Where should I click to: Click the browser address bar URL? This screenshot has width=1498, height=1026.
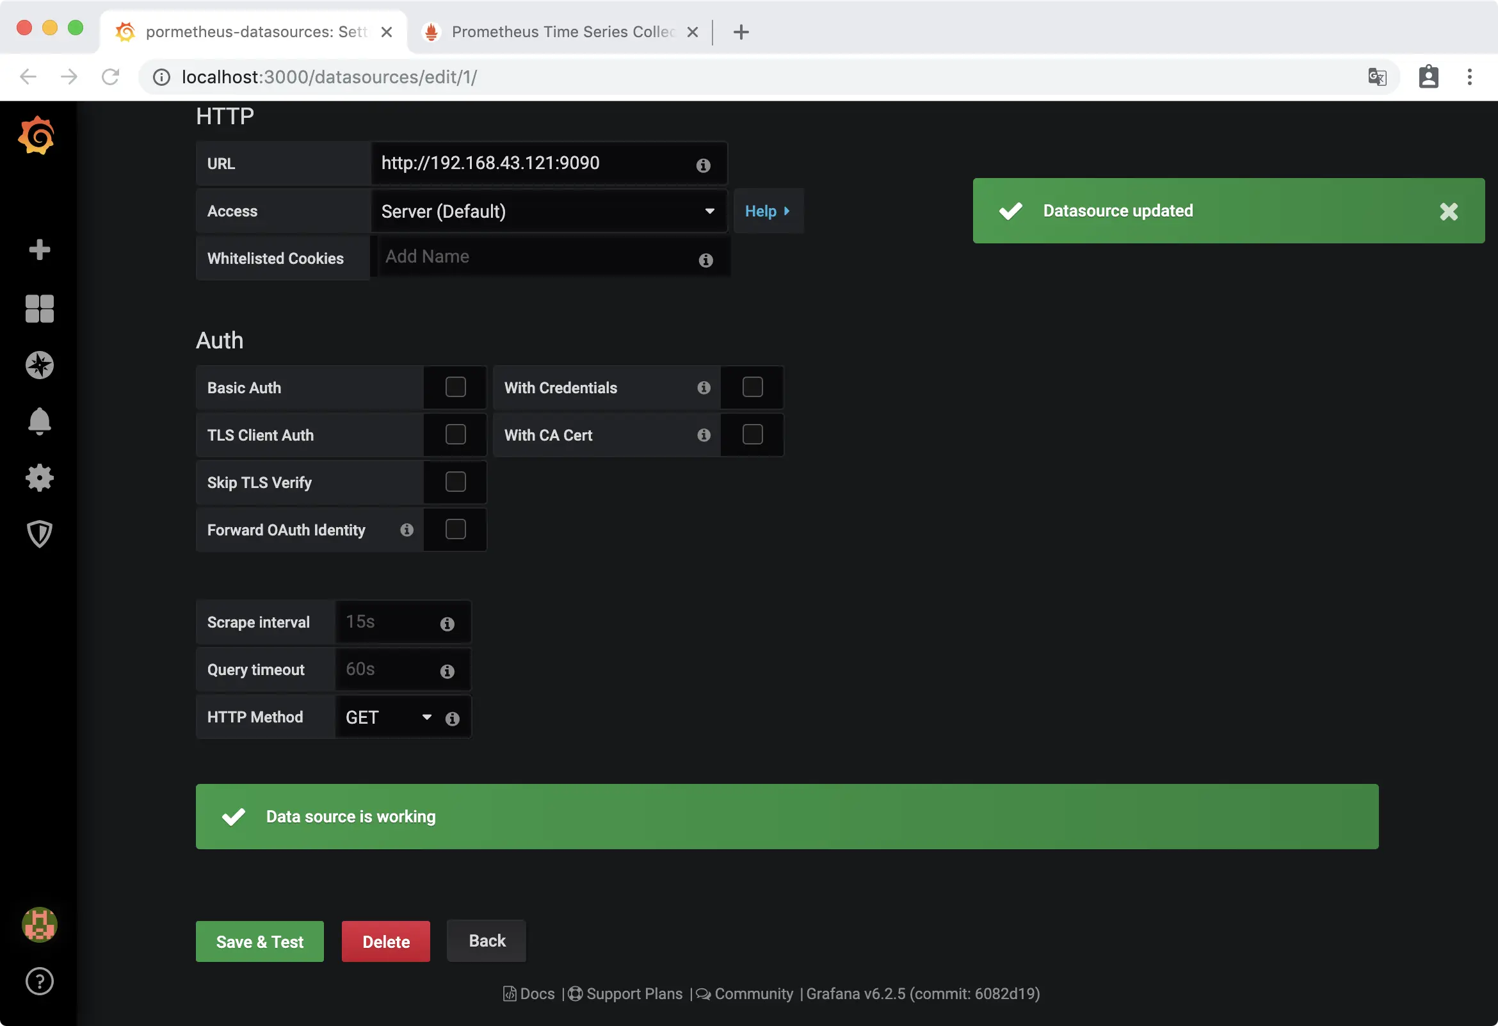(330, 77)
